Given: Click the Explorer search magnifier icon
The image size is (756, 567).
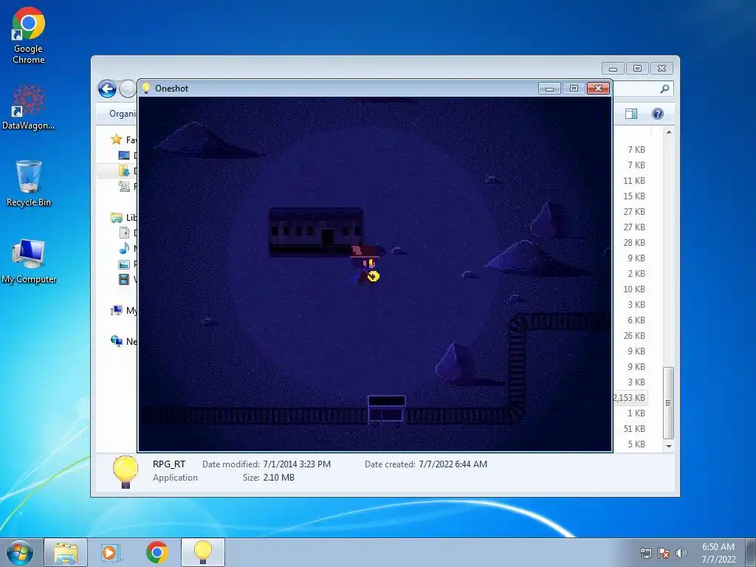Looking at the screenshot, I should pyautogui.click(x=664, y=89).
